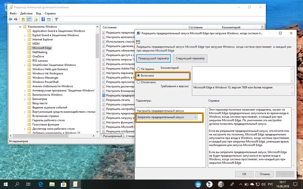This screenshot has width=303, height=189.
Task: Click the Предыдущий параметр button
Action: click(153, 58)
